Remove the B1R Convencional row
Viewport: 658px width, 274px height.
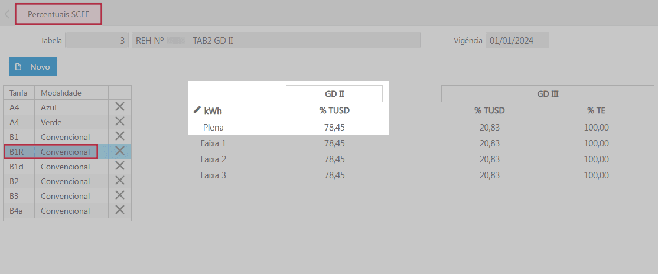pos(120,151)
